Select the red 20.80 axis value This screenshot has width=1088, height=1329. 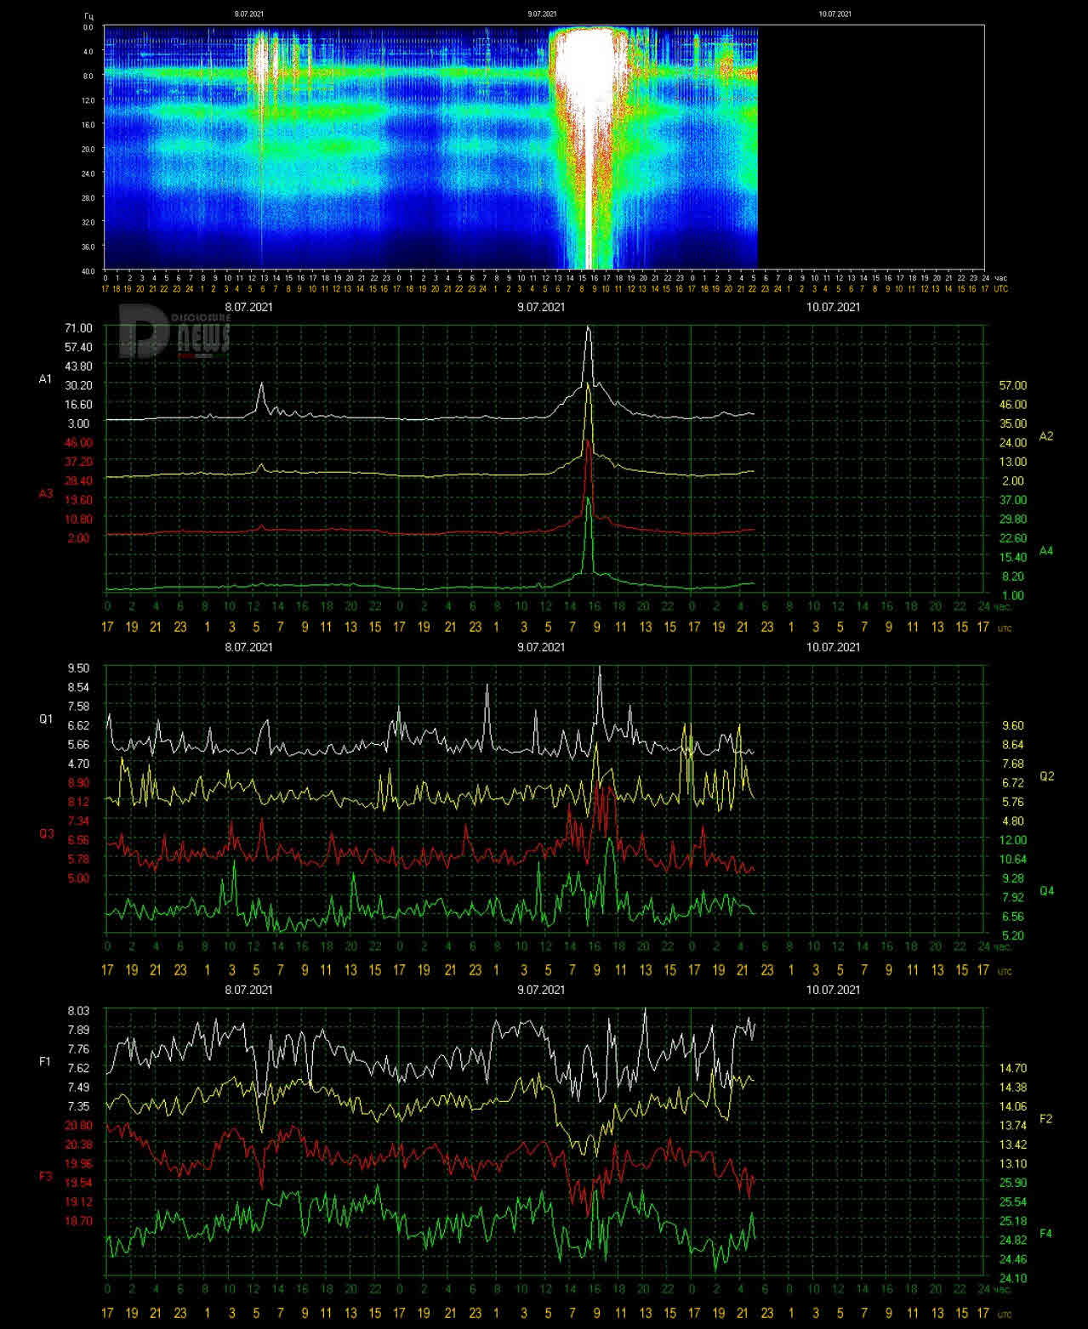coord(77,1125)
